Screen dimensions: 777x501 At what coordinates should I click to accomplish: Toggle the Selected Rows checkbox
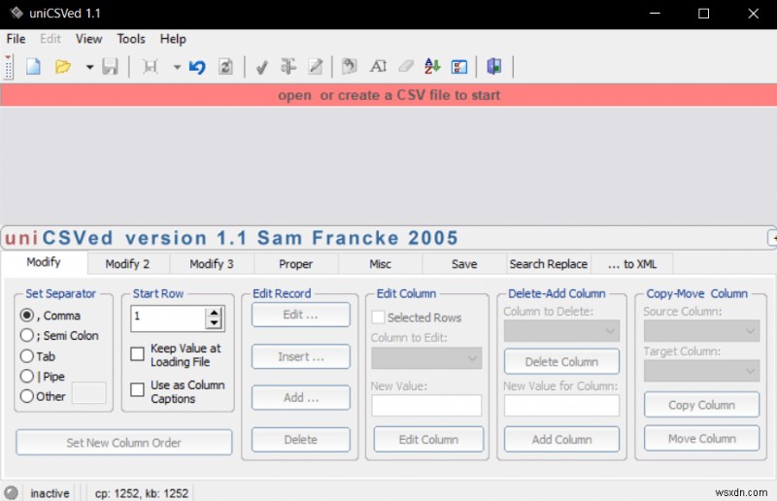378,317
